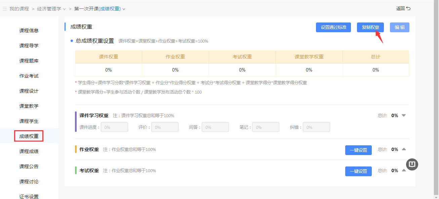Click the 纠错 percentage field
Viewport: 439px width, 199px height.
[x=316, y=127]
